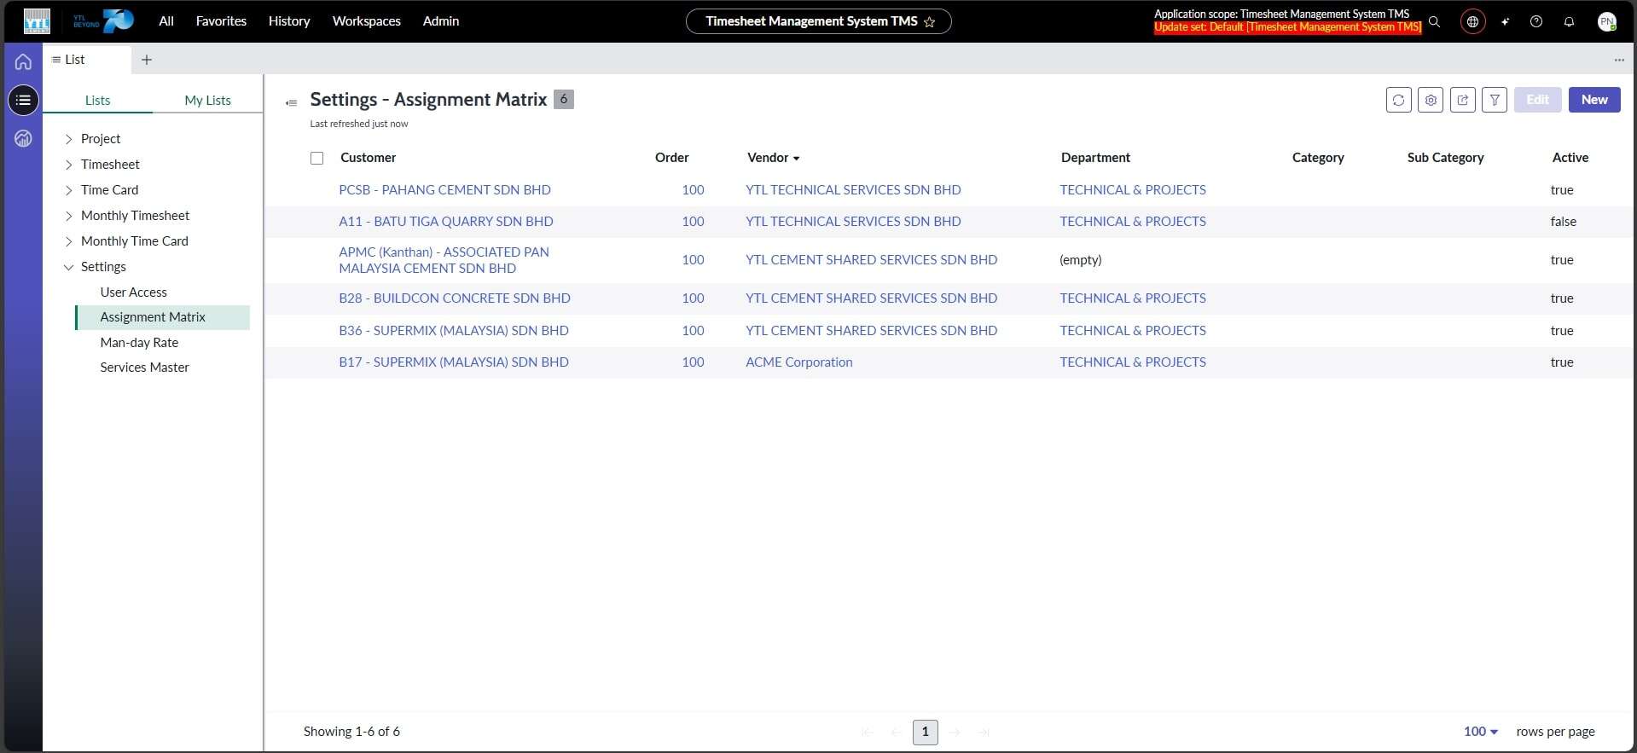Image resolution: width=1637 pixels, height=753 pixels.
Task: Click the help question mark icon
Action: [x=1536, y=21]
